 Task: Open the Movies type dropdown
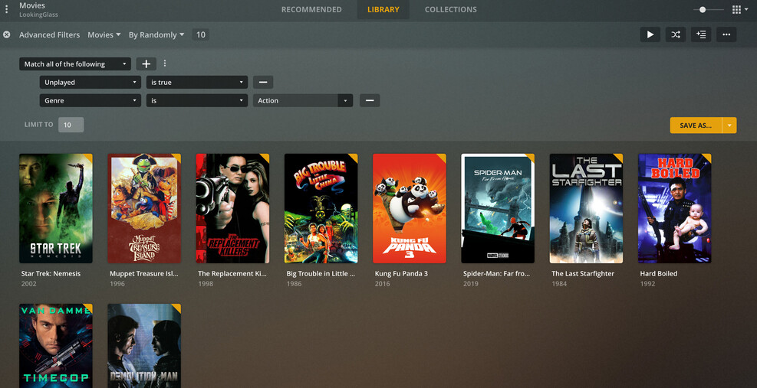(x=104, y=34)
